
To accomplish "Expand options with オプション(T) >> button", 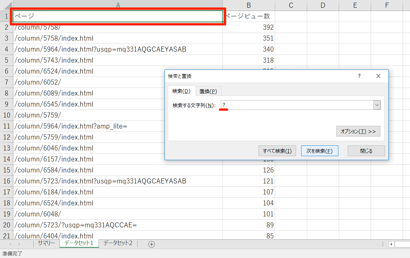I will (358, 131).
